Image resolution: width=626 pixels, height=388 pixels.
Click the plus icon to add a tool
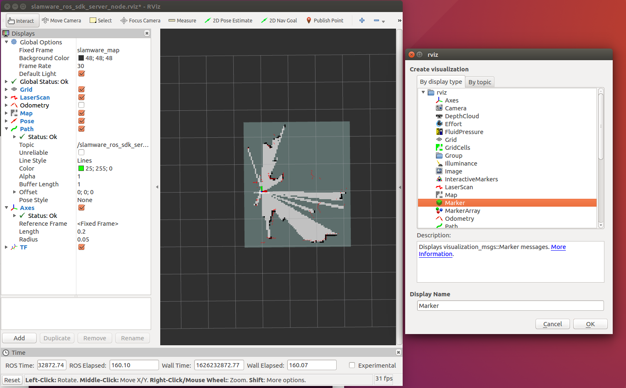point(362,20)
